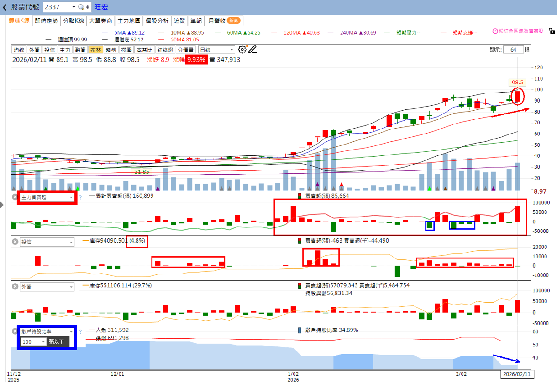Click the 累計買賣超(張) 160,899 readout
The width and height of the screenshot is (557, 382).
pyautogui.click(x=121, y=196)
